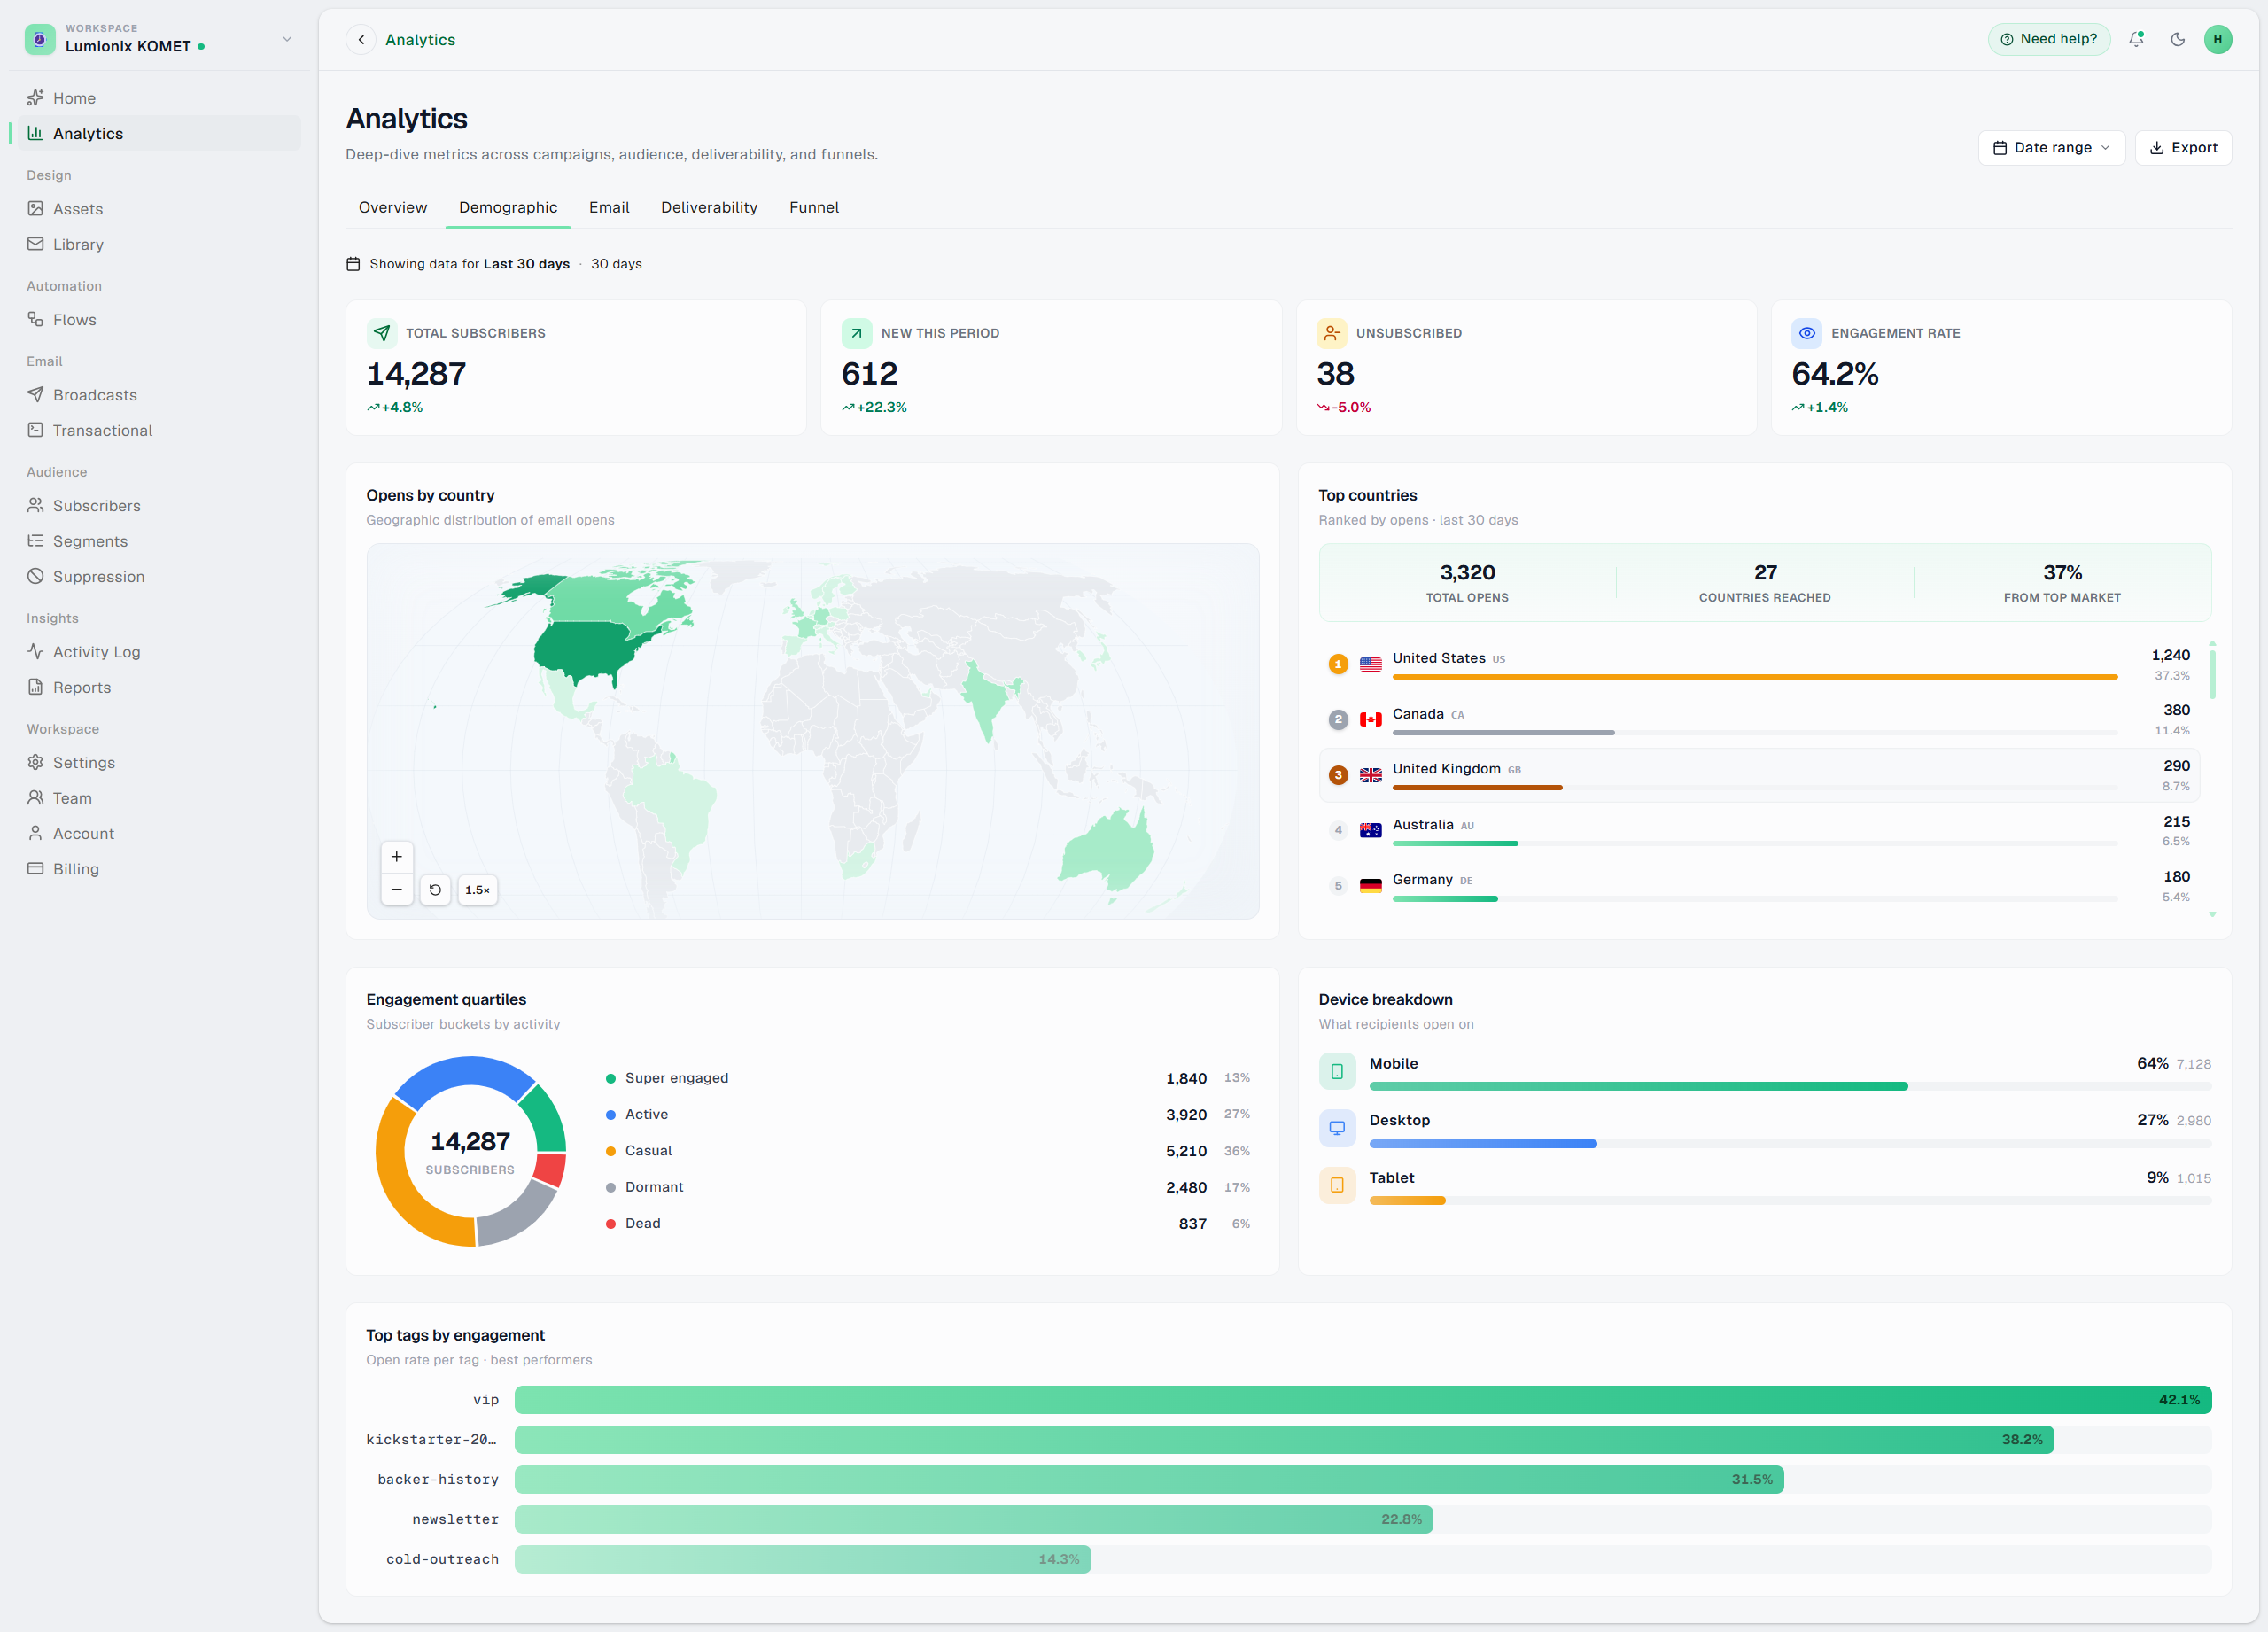2268x1632 pixels.
Task: Open Analytics in the sidebar
Action: point(160,133)
